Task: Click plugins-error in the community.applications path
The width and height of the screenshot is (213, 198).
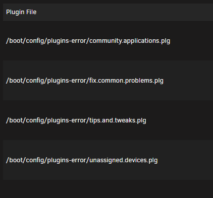Action: tap(67, 41)
